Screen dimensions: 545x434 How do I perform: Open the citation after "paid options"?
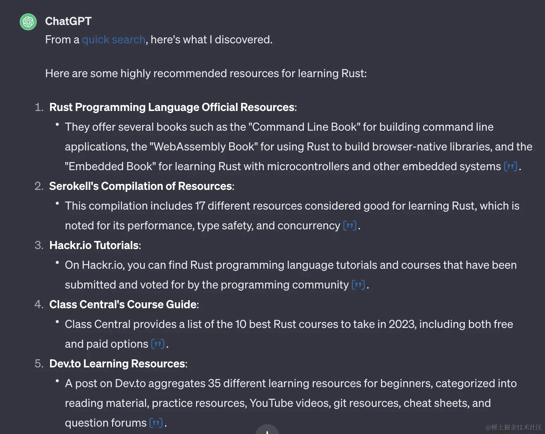click(x=158, y=344)
